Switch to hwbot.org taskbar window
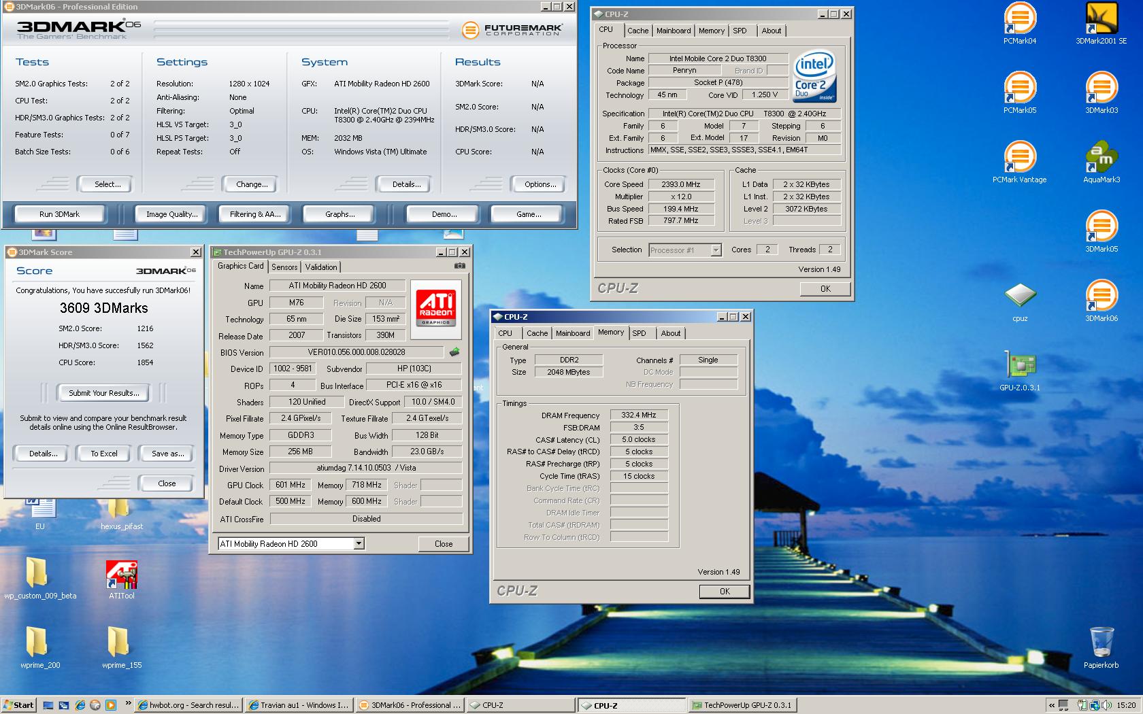1143x714 pixels. (188, 705)
